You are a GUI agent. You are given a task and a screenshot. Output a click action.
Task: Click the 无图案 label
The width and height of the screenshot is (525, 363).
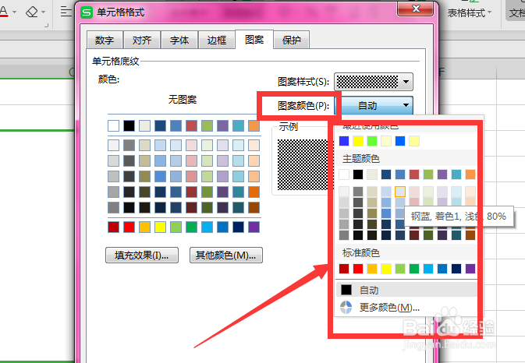(183, 99)
